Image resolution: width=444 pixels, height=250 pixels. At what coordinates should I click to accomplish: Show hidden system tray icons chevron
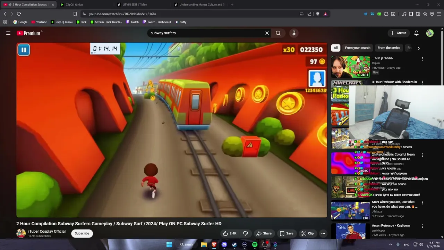[391, 244]
